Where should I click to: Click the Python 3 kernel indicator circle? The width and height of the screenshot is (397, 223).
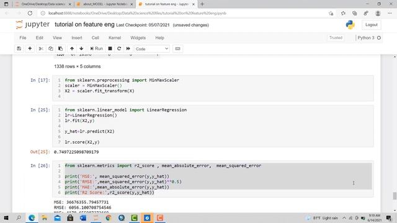(x=379, y=38)
